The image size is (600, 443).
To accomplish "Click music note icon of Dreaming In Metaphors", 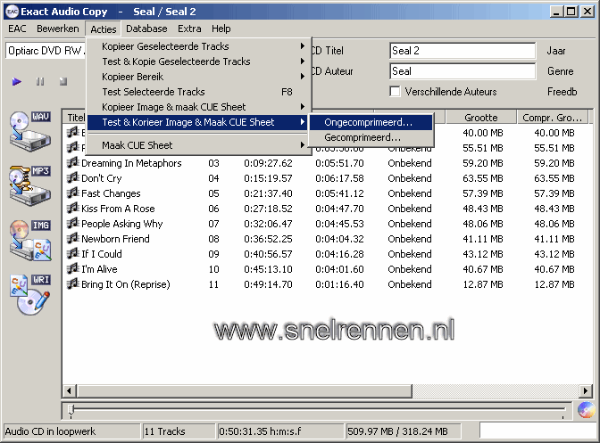I will tap(72, 163).
